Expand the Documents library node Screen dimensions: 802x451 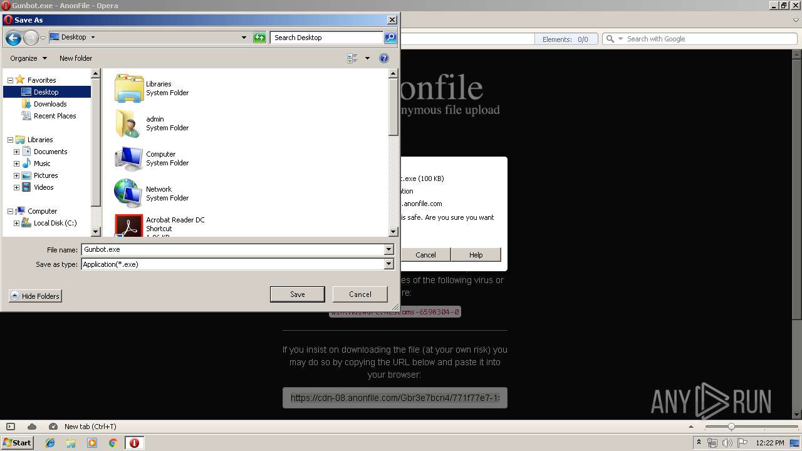(17, 152)
